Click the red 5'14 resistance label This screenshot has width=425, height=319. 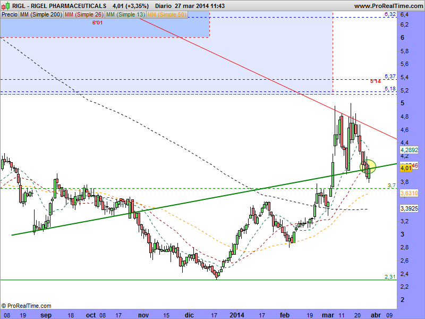[x=376, y=81]
